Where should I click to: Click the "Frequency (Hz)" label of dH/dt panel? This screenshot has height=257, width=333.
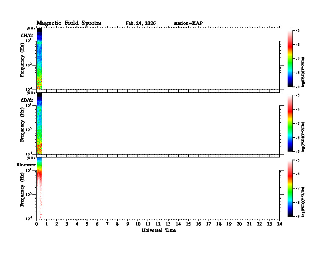point(22,60)
